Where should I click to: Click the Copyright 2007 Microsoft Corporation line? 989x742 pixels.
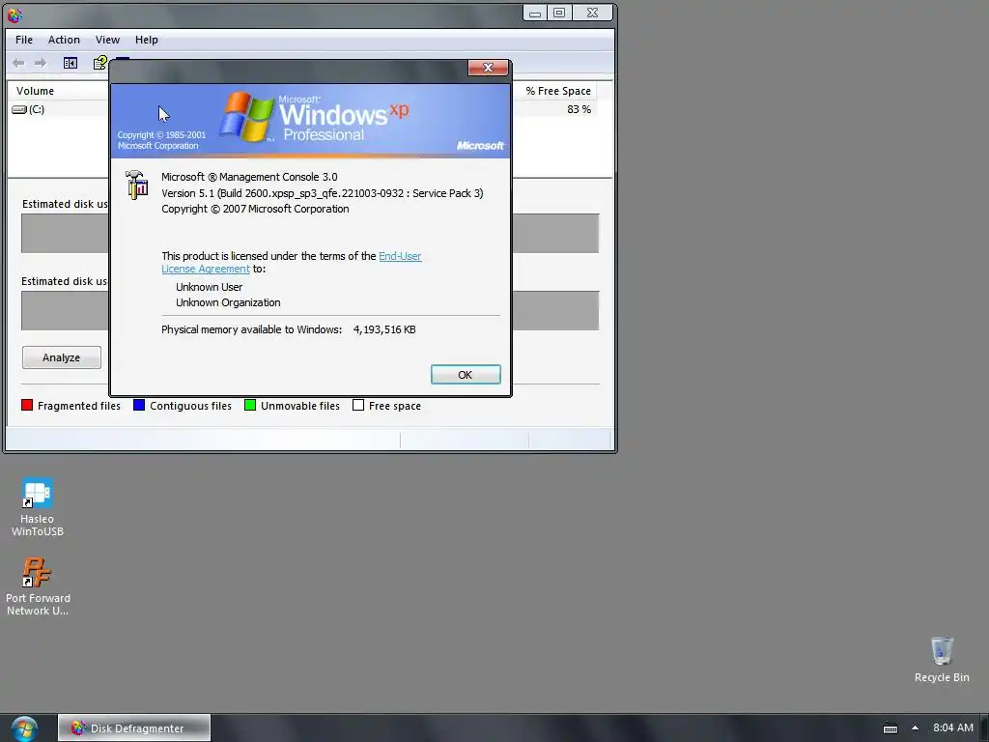tap(255, 209)
